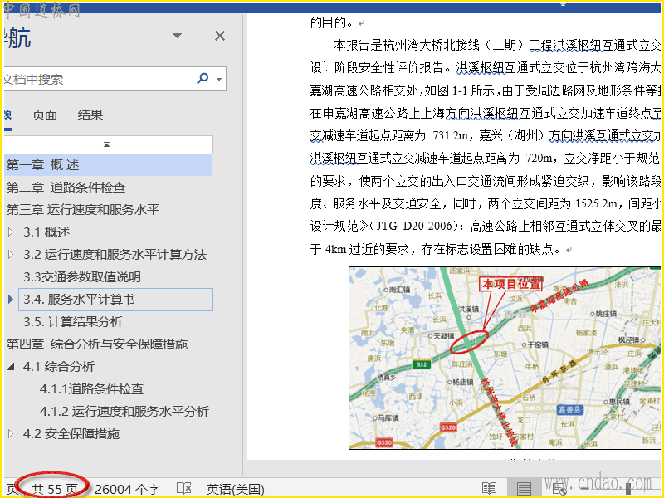Open navigation pane options dropdown arrow
This screenshot has width=664, height=498.
(x=177, y=36)
